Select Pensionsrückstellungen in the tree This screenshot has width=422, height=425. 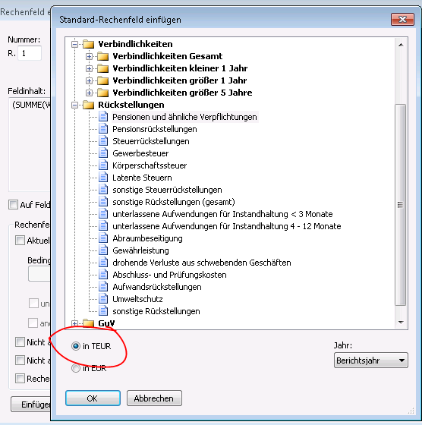pyautogui.click(x=155, y=129)
